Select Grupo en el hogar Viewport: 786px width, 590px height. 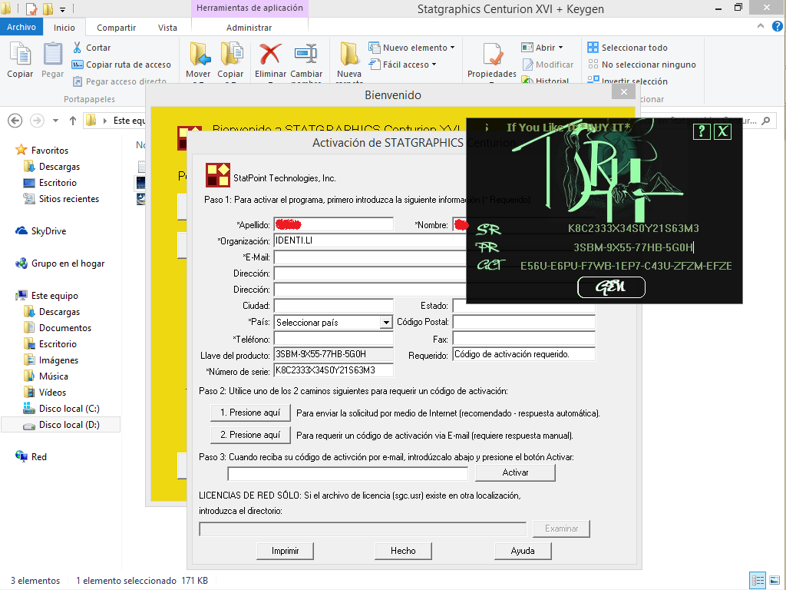60,264
